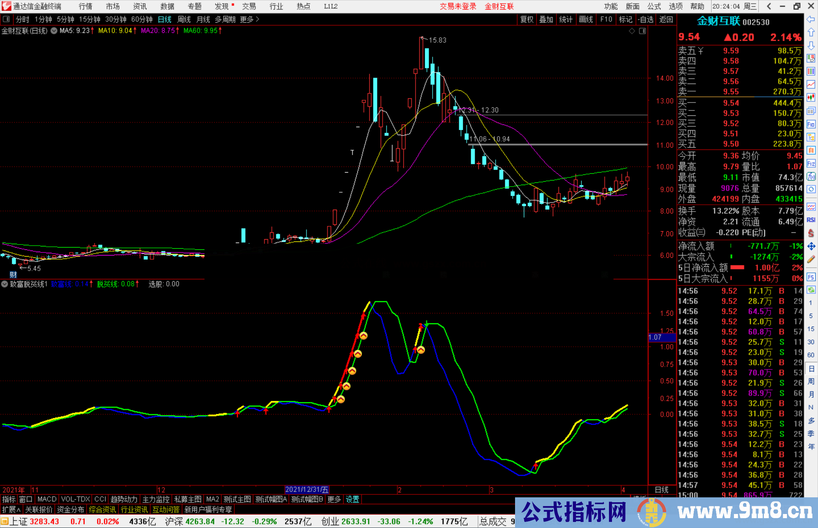Click 卖一 price 9.55 in the order book
Viewport: 818px width, 528px height.
731,91
